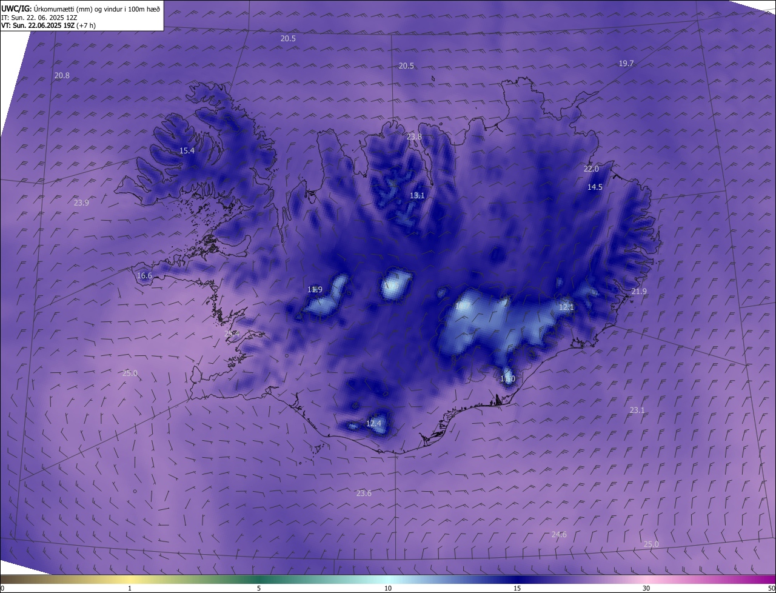This screenshot has height=593, width=776.
Task: Click the initial time line 'IT: Sun. 22. 06. 2025 12Z'
Action: pyautogui.click(x=39, y=18)
